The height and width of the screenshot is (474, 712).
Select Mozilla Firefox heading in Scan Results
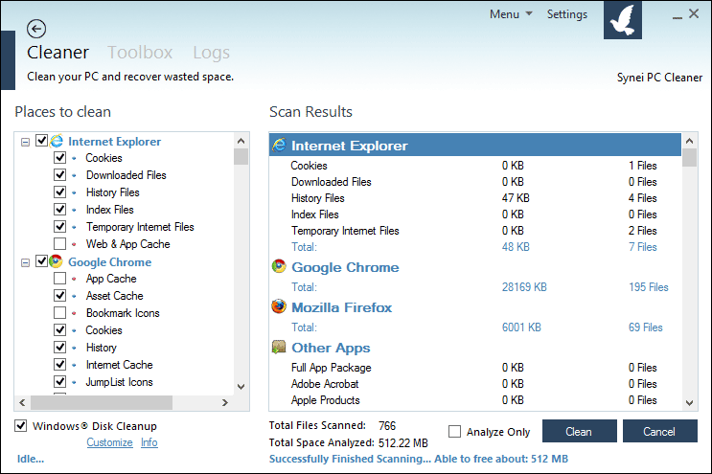click(x=341, y=307)
